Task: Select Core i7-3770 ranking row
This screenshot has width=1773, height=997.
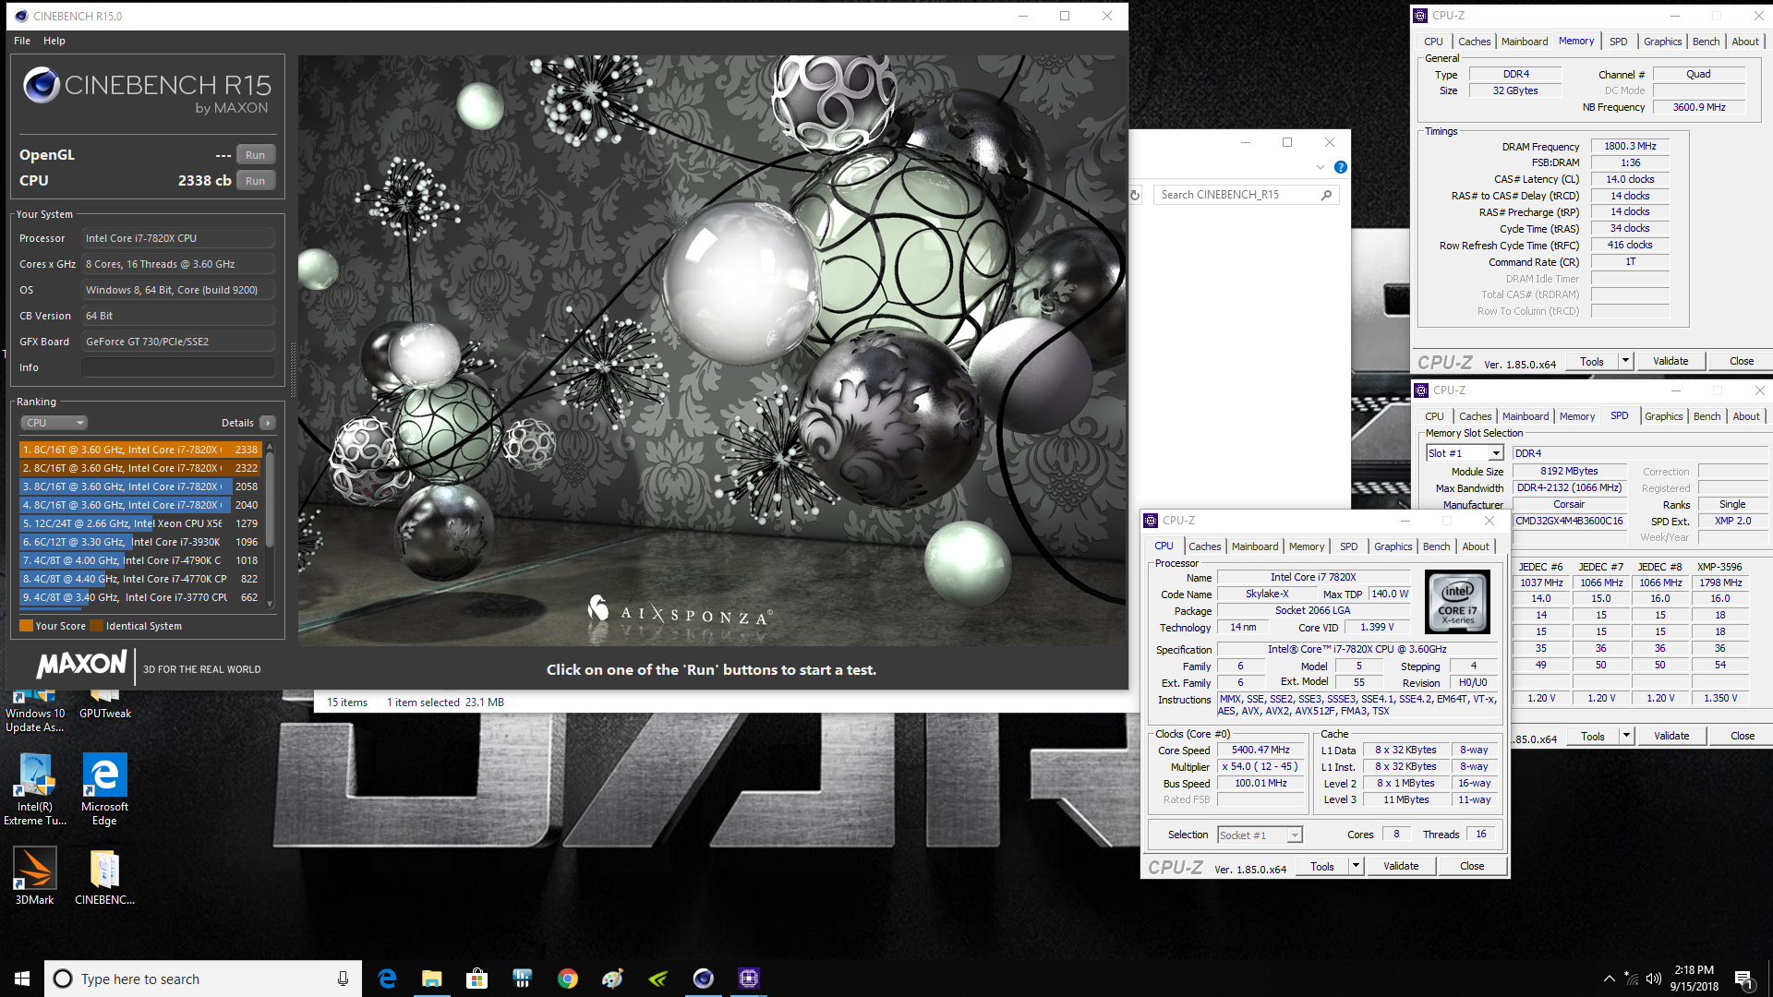Action: 140,597
